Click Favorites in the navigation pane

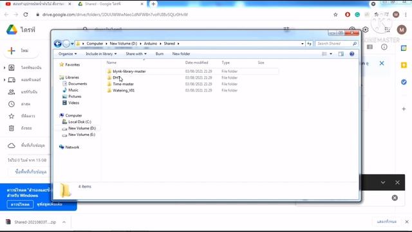click(72, 64)
